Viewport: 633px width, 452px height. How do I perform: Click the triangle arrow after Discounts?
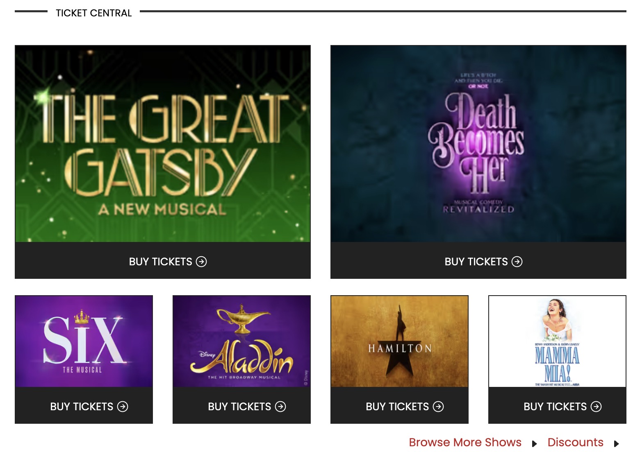click(616, 444)
